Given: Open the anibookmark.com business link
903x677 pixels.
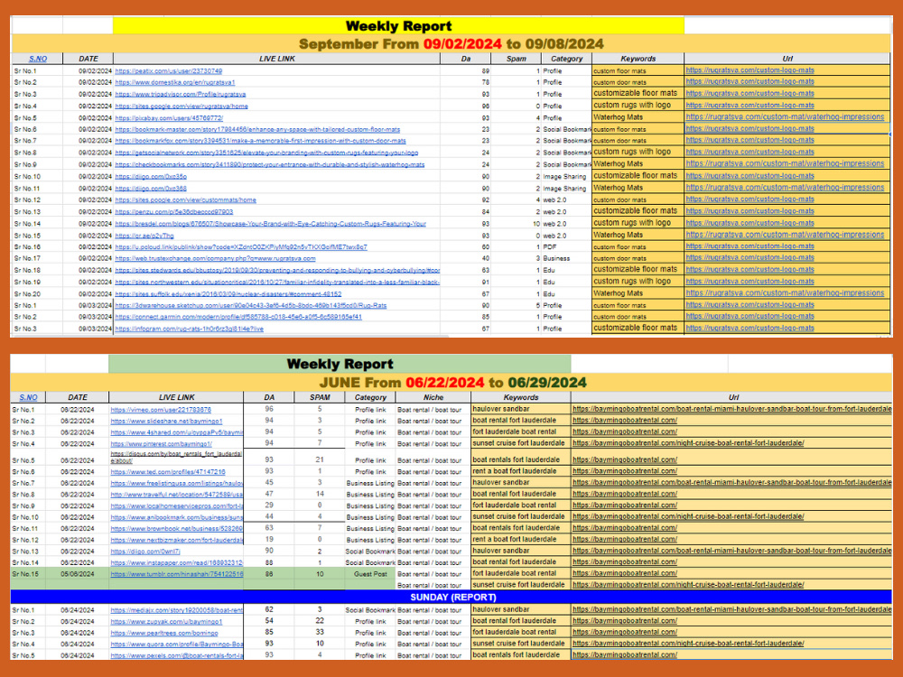Looking at the screenshot, I should [176, 517].
